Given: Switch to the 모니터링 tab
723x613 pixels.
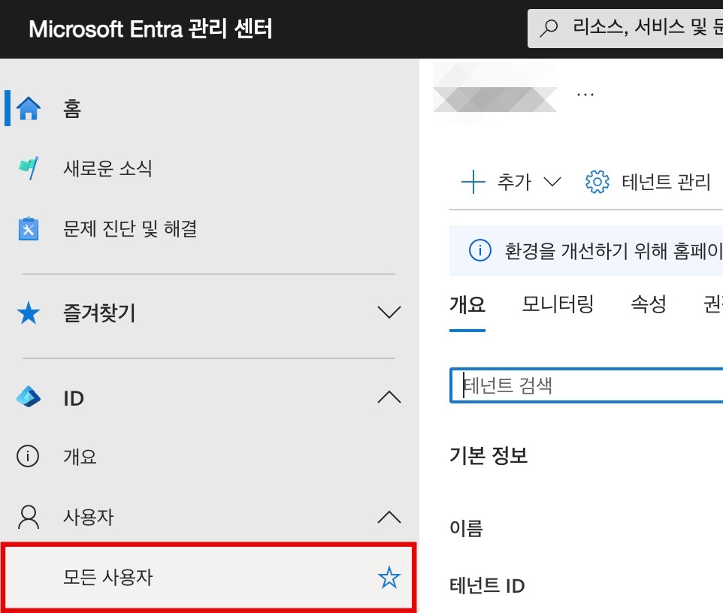Looking at the screenshot, I should coord(558,305).
